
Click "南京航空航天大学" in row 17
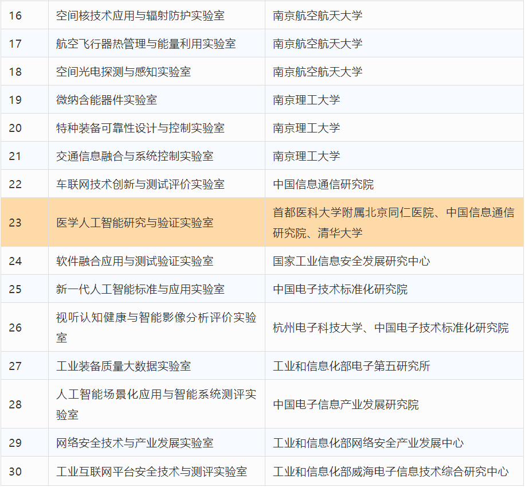click(x=318, y=44)
